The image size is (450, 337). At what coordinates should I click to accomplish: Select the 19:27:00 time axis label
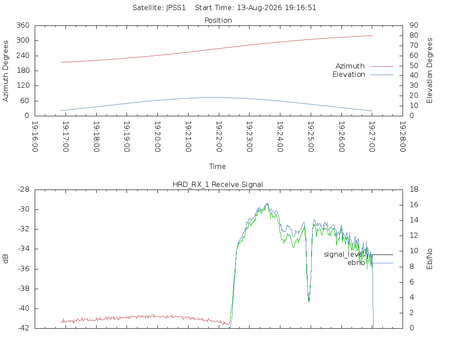click(372, 137)
